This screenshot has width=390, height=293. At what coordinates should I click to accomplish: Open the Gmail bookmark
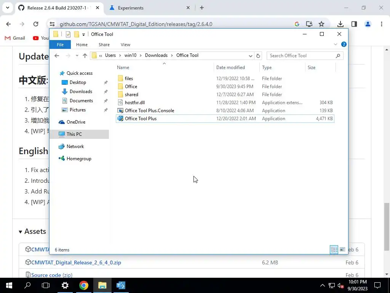pyautogui.click(x=15, y=38)
